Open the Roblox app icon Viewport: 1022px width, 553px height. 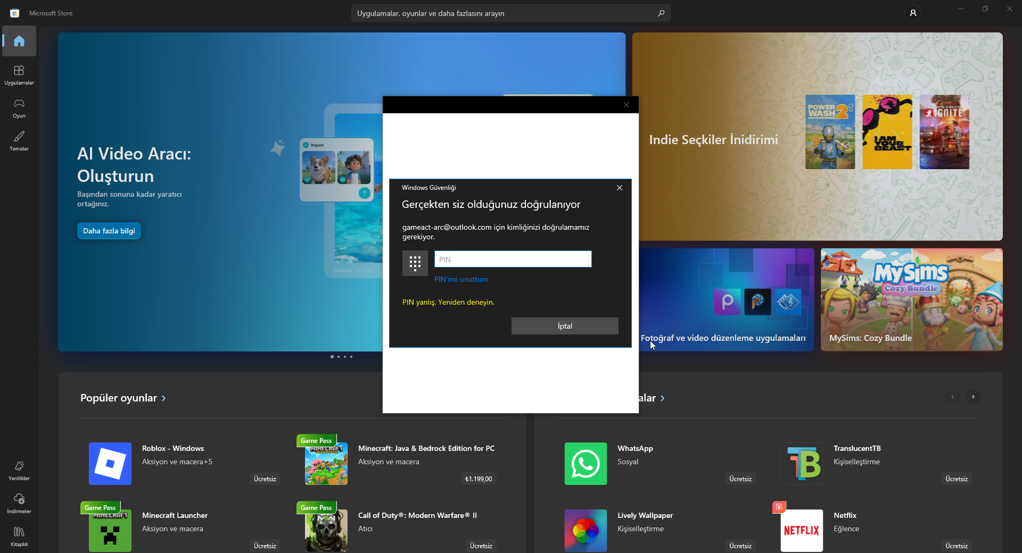(x=110, y=463)
